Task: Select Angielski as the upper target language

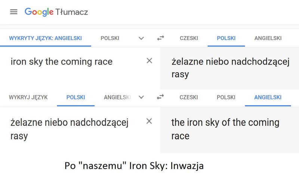Action: (x=268, y=38)
